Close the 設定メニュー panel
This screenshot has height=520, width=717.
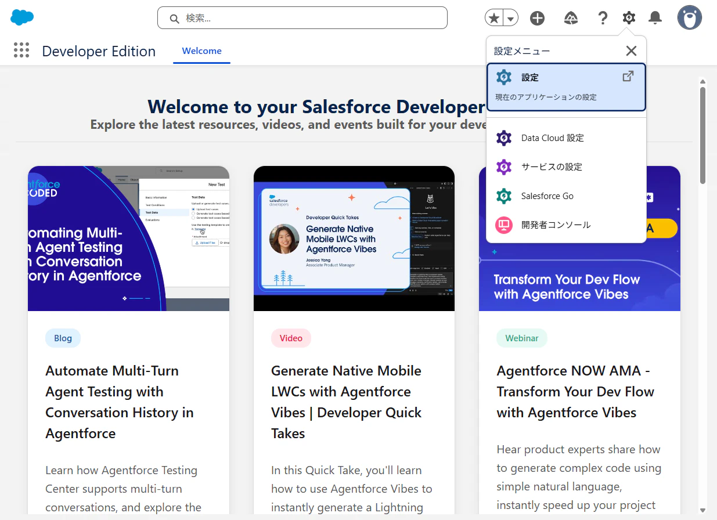pos(632,51)
